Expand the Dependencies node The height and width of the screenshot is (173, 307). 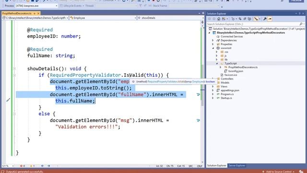[213, 40]
